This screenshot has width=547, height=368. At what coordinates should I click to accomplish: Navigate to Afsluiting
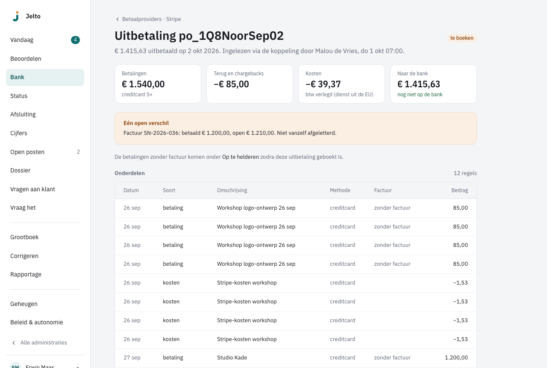pos(45,115)
